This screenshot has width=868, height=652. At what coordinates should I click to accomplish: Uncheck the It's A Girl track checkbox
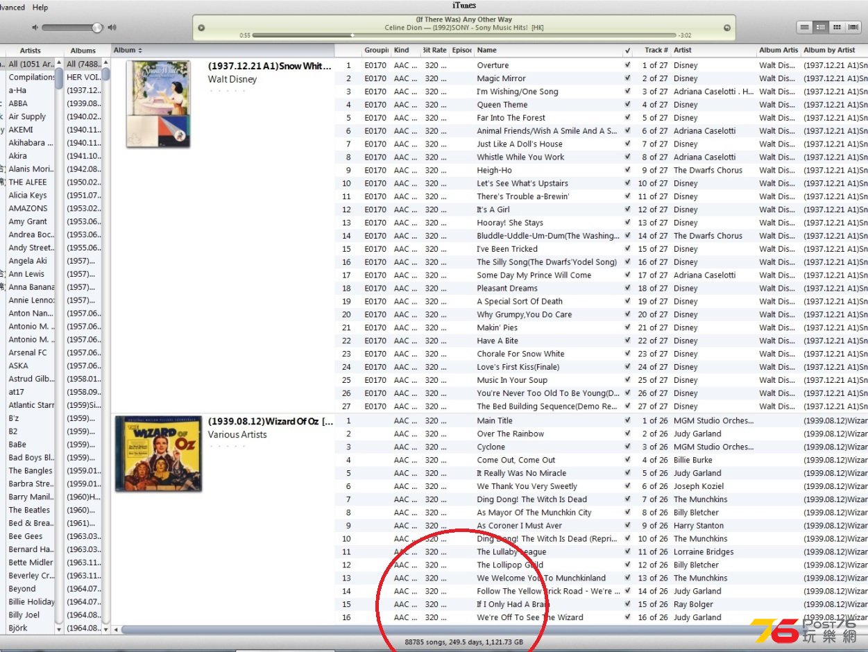click(628, 209)
